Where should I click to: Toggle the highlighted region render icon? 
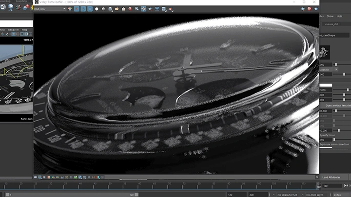(143, 9)
